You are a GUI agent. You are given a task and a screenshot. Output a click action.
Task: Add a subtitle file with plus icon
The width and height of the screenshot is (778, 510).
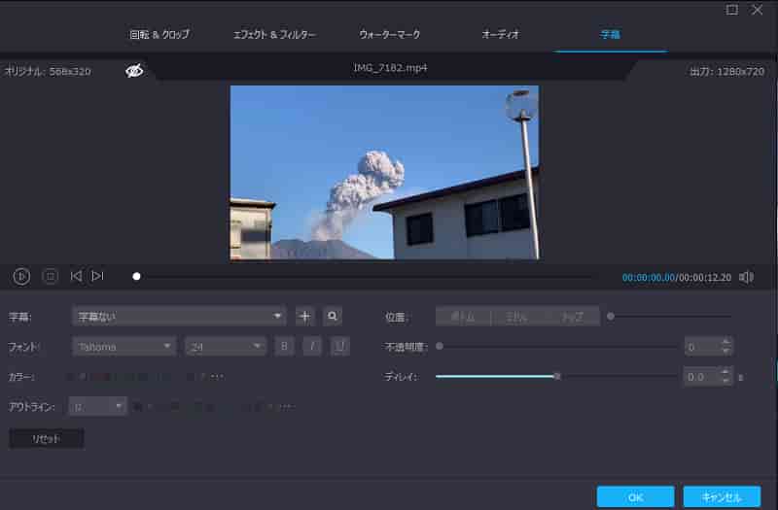(x=304, y=316)
